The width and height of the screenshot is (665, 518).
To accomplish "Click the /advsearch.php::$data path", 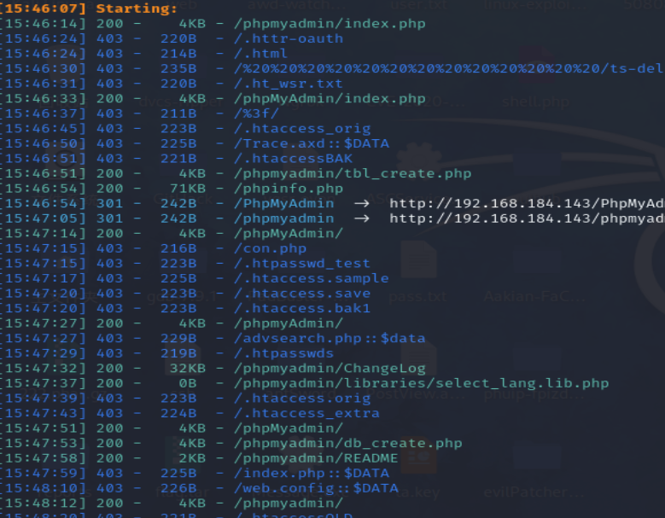I will pyautogui.click(x=330, y=338).
